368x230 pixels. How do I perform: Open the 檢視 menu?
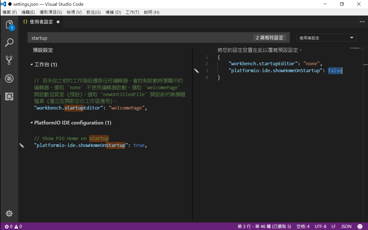click(74, 12)
